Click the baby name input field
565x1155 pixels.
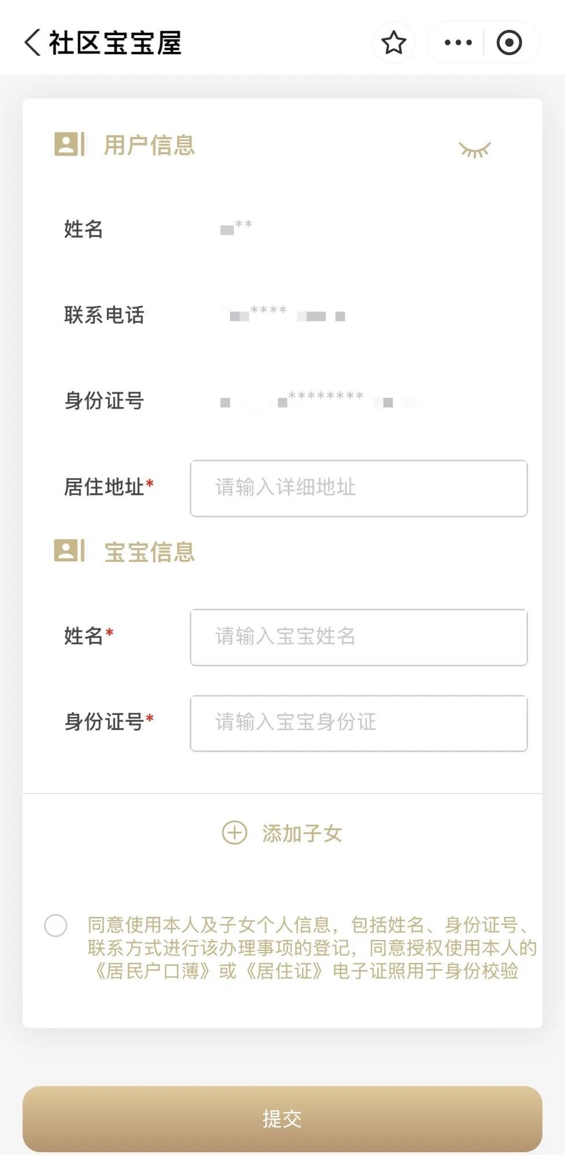tap(359, 637)
